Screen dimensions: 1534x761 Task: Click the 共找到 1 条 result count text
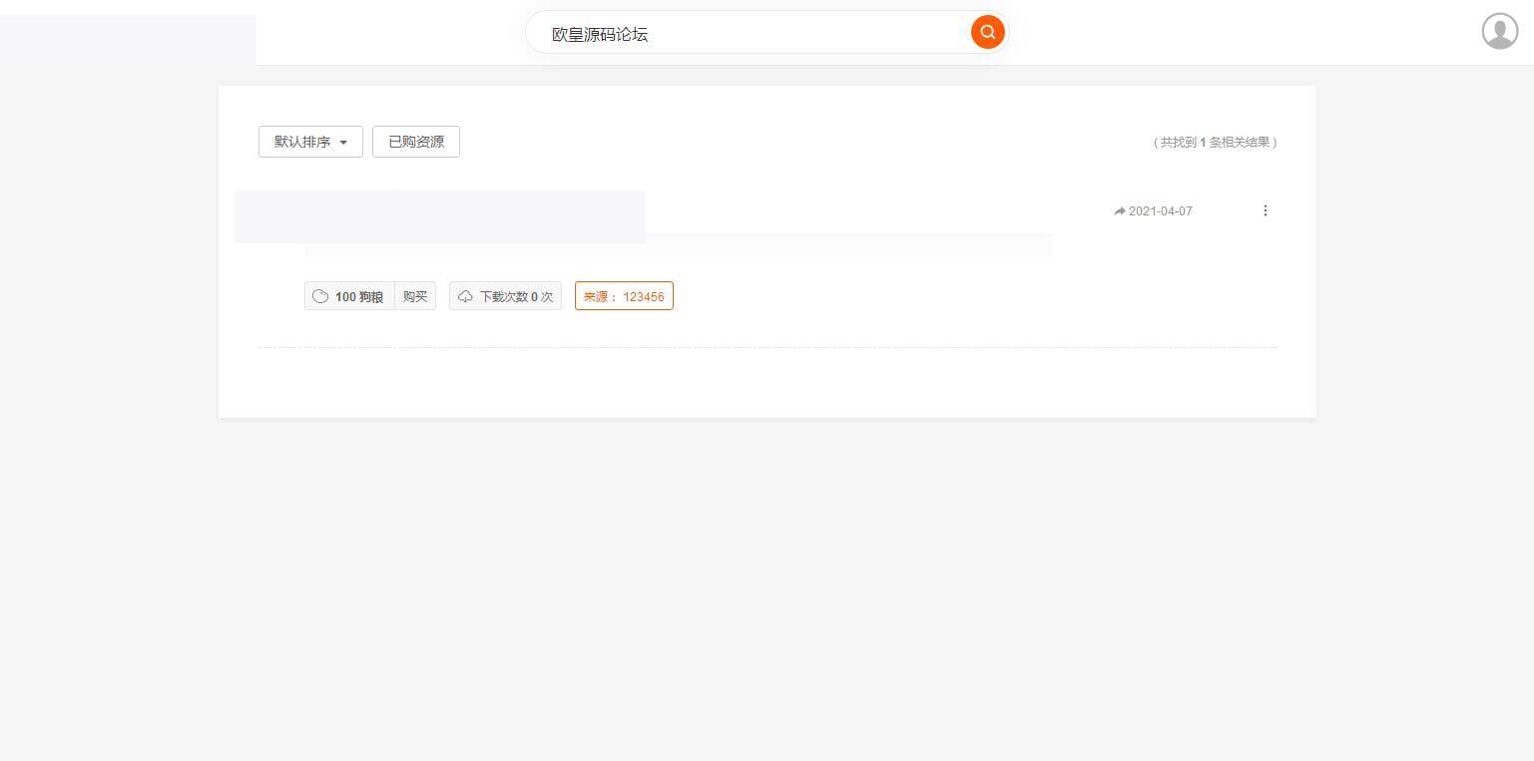tap(1216, 142)
